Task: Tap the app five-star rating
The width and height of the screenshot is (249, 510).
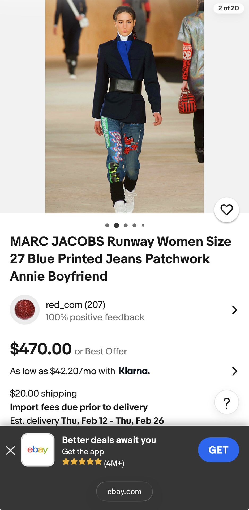Action: [82, 462]
